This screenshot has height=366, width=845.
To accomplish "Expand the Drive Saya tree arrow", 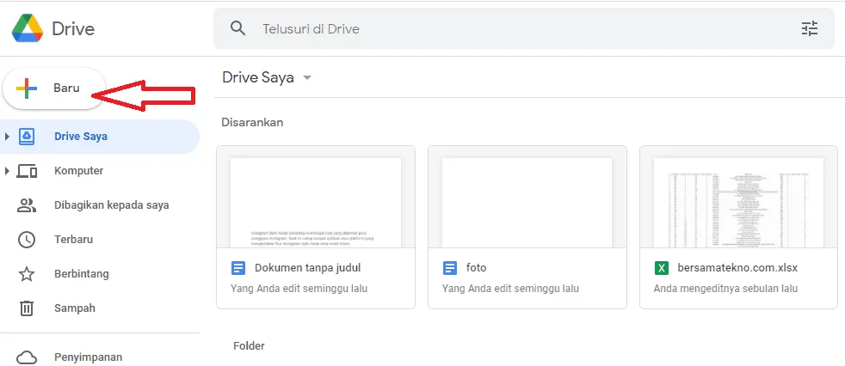I will pos(7,136).
